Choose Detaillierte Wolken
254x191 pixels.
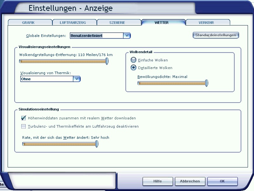133,67
